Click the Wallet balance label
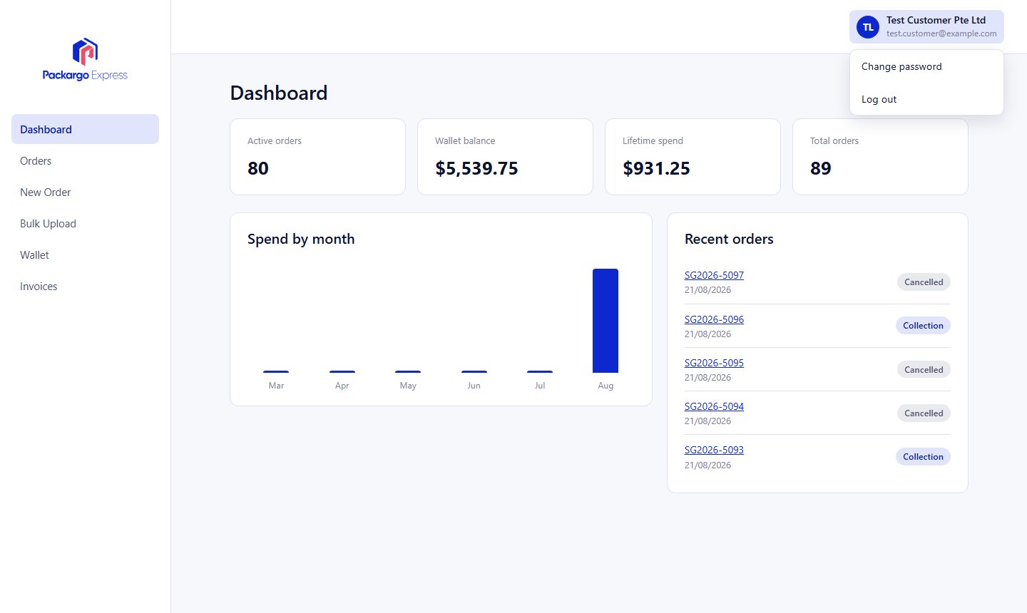This screenshot has width=1027, height=613. [465, 141]
